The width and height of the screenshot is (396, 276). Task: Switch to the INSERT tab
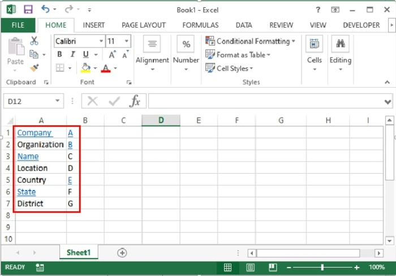click(94, 25)
